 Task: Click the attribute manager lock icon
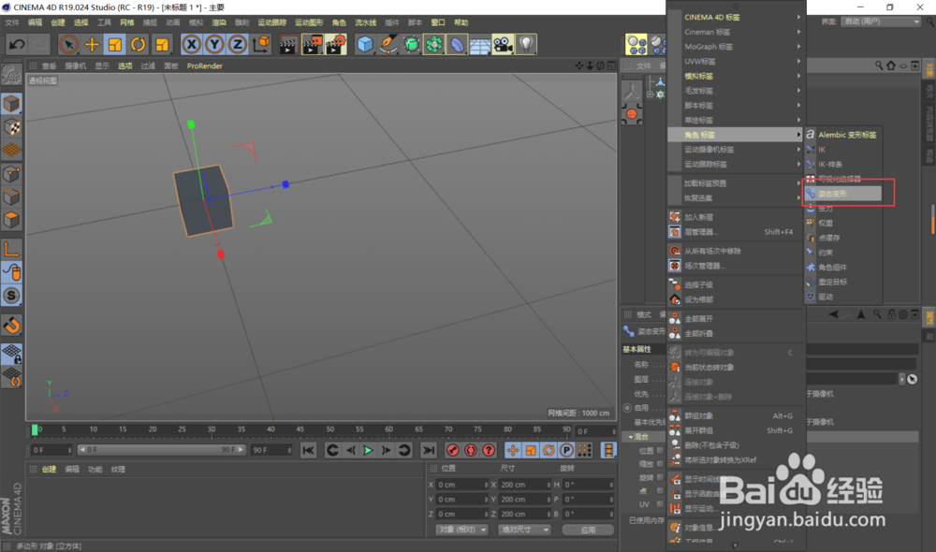click(x=891, y=314)
